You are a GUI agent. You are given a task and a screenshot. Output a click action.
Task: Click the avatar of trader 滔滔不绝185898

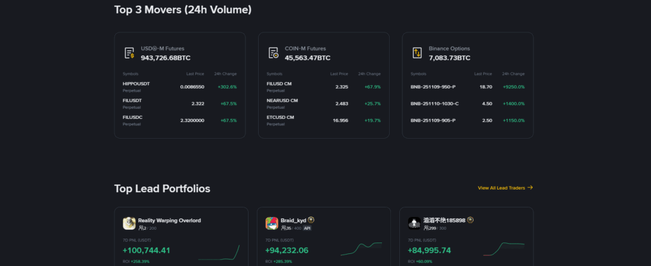click(414, 223)
